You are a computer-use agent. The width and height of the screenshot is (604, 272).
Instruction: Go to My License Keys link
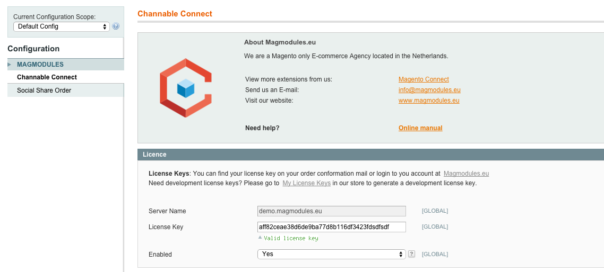(x=306, y=183)
